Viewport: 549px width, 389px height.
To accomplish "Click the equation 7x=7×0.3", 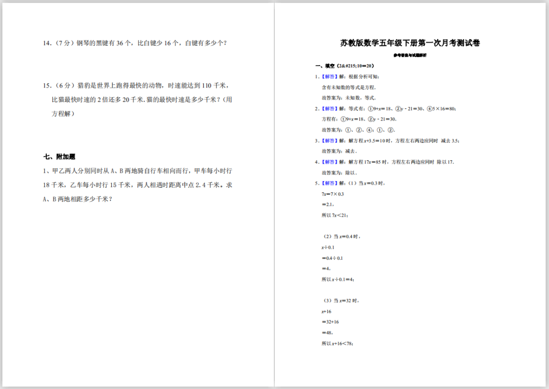I will [x=333, y=193].
